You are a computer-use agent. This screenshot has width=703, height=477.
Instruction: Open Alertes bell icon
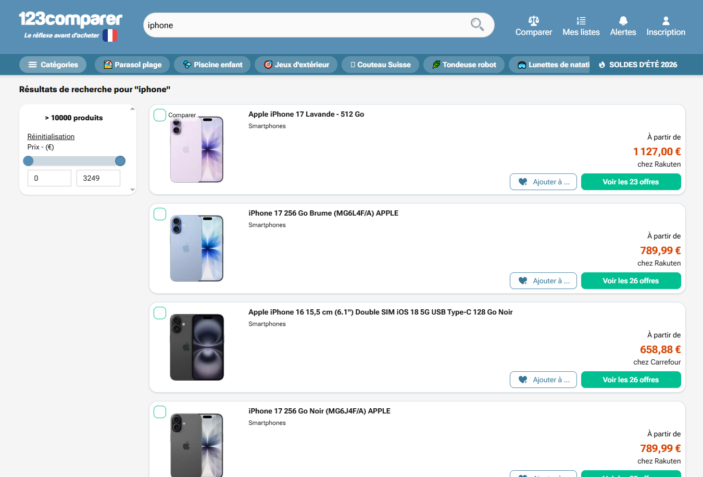pos(623,21)
